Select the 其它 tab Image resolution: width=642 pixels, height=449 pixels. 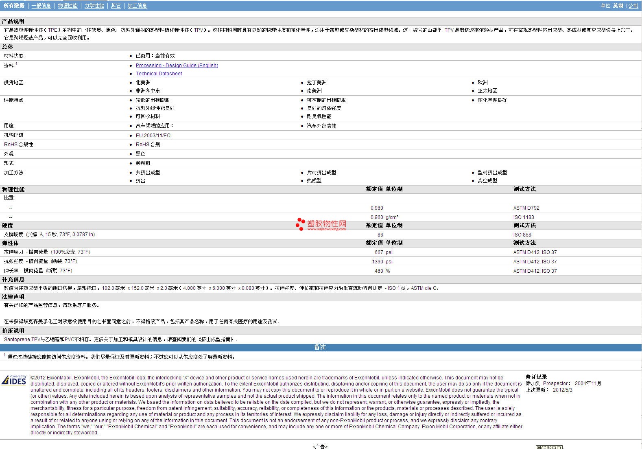pos(116,6)
